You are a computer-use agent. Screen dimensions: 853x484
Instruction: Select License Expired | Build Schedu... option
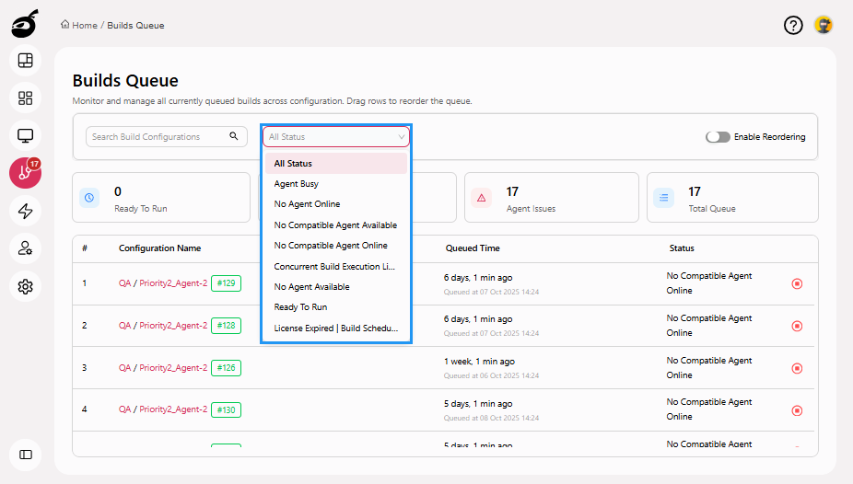(x=336, y=328)
